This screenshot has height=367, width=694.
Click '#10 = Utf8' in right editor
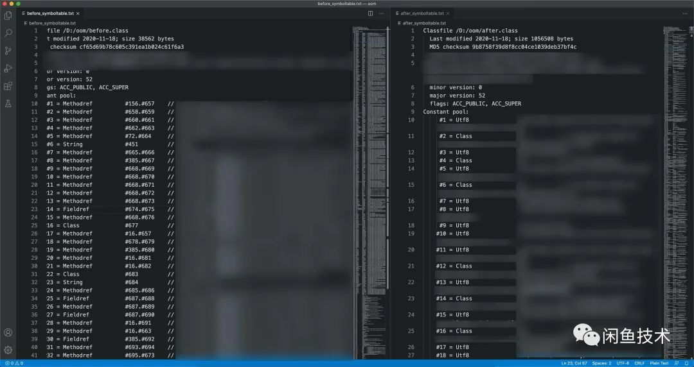(x=452, y=234)
